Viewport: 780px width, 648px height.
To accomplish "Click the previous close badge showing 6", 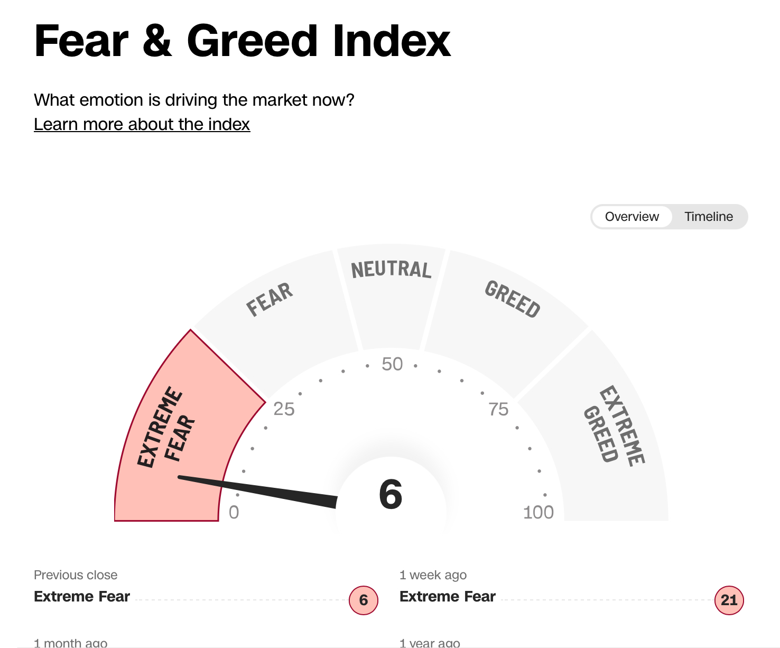I will click(x=364, y=600).
